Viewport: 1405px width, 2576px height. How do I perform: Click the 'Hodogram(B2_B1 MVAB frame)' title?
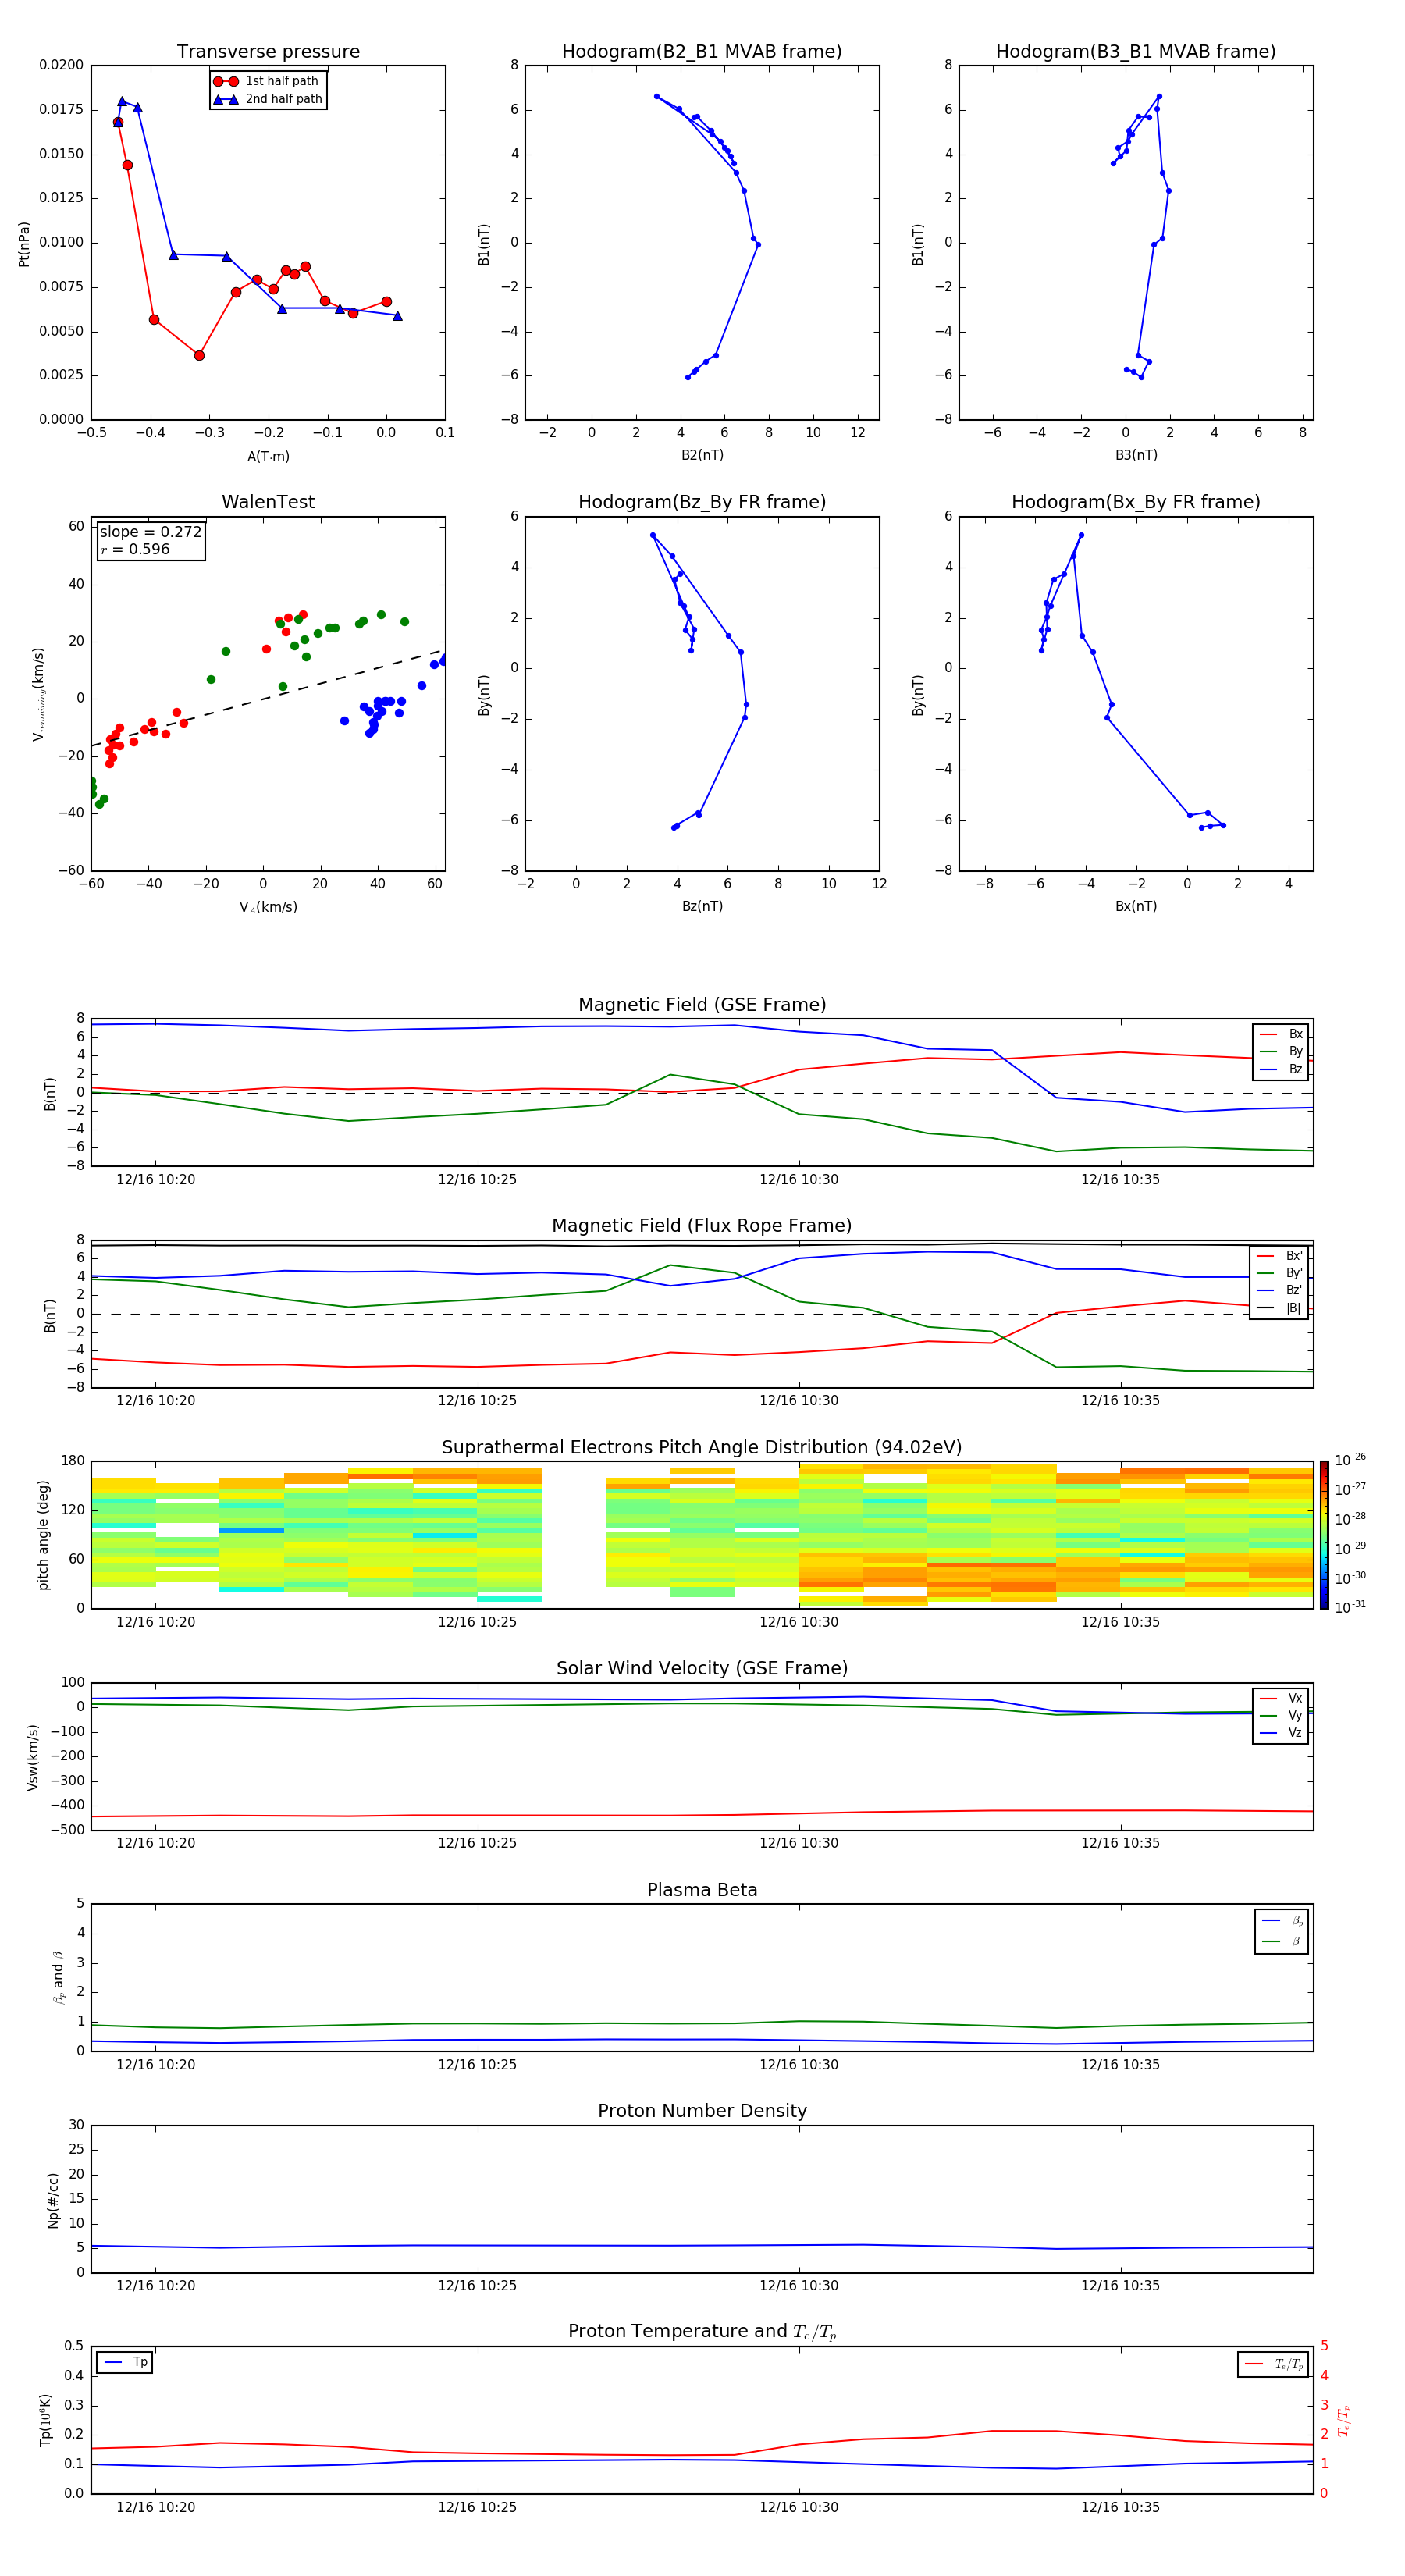702,52
